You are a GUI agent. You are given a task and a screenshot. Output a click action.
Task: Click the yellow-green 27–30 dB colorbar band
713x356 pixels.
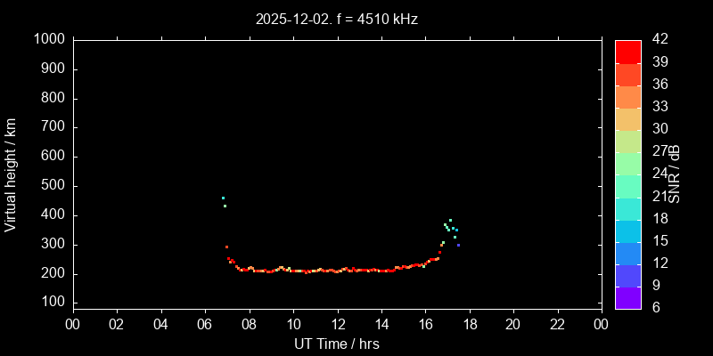coord(628,141)
